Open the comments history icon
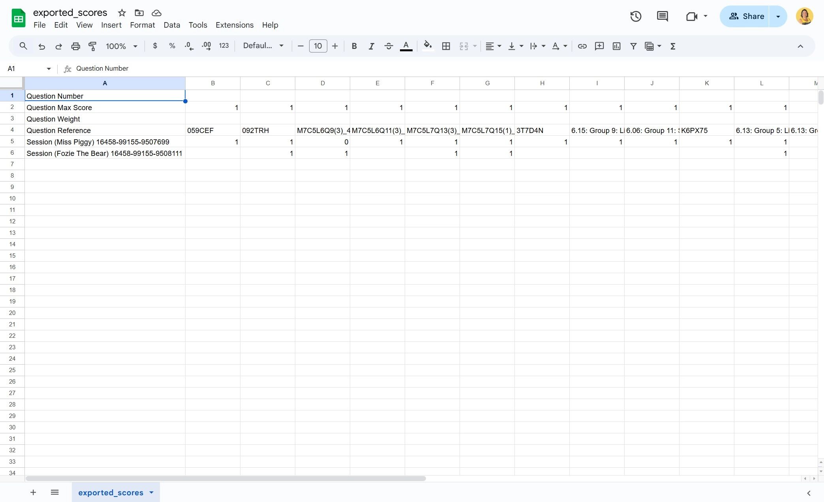The image size is (824, 502). coord(662,16)
